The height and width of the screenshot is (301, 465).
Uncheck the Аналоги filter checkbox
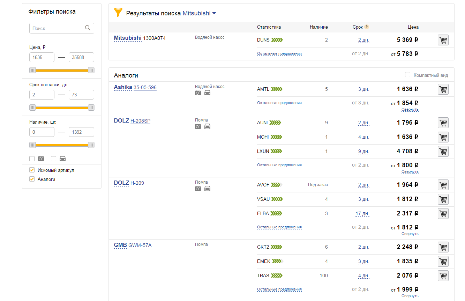coord(32,179)
